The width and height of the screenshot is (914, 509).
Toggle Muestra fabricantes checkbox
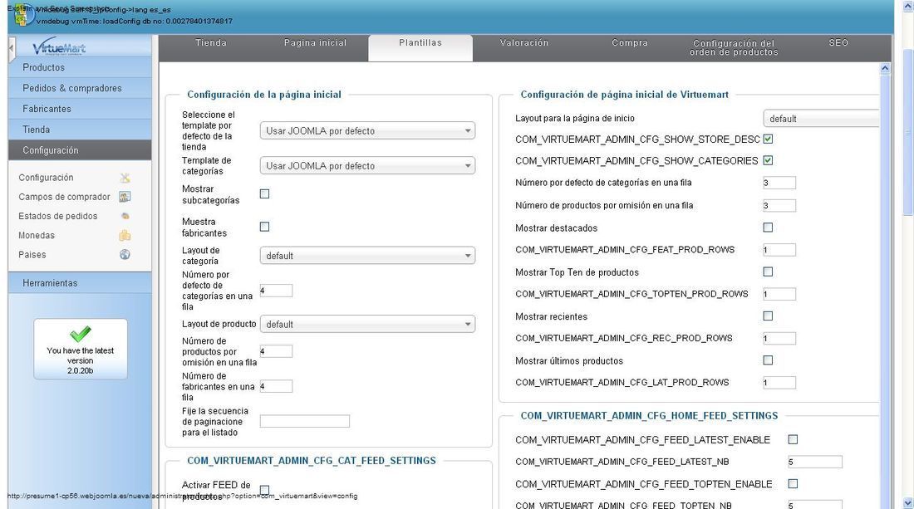coord(264,227)
